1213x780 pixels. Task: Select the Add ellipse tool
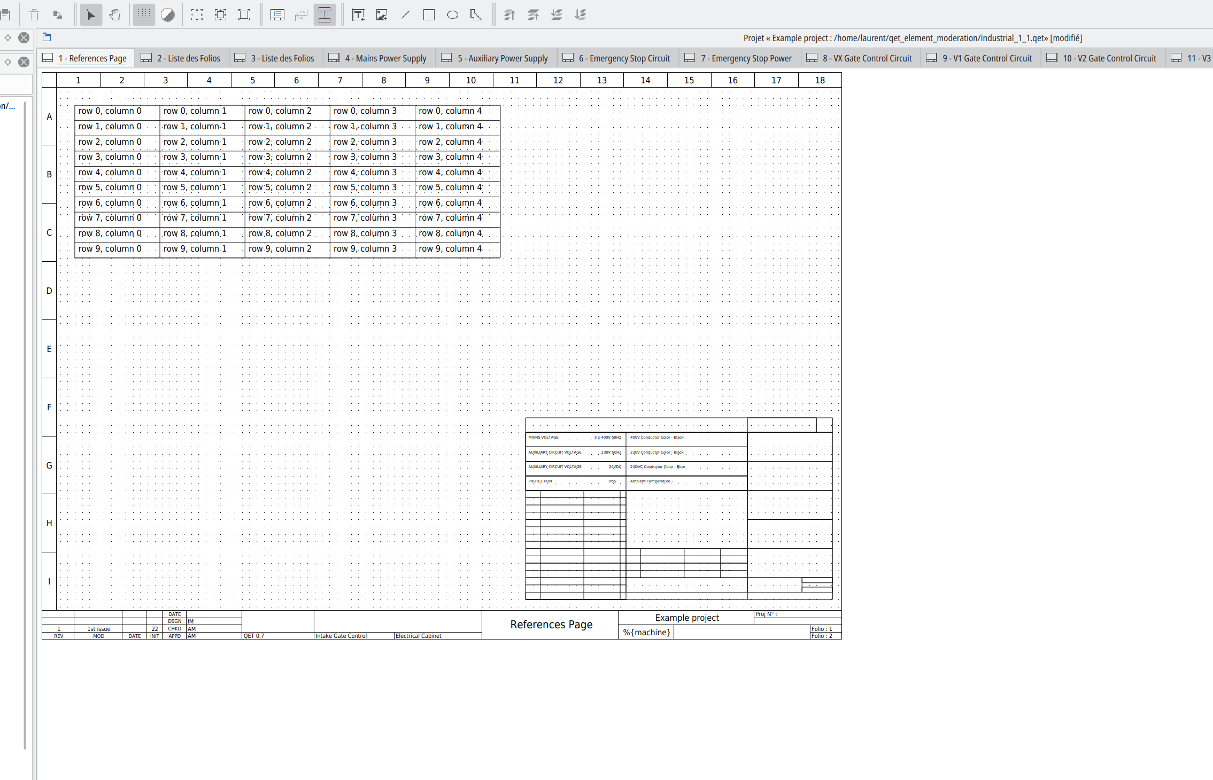pos(452,15)
